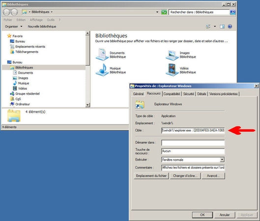The height and width of the screenshot is (221, 260).
Task: Click the Annuler button
Action: tap(225, 215)
